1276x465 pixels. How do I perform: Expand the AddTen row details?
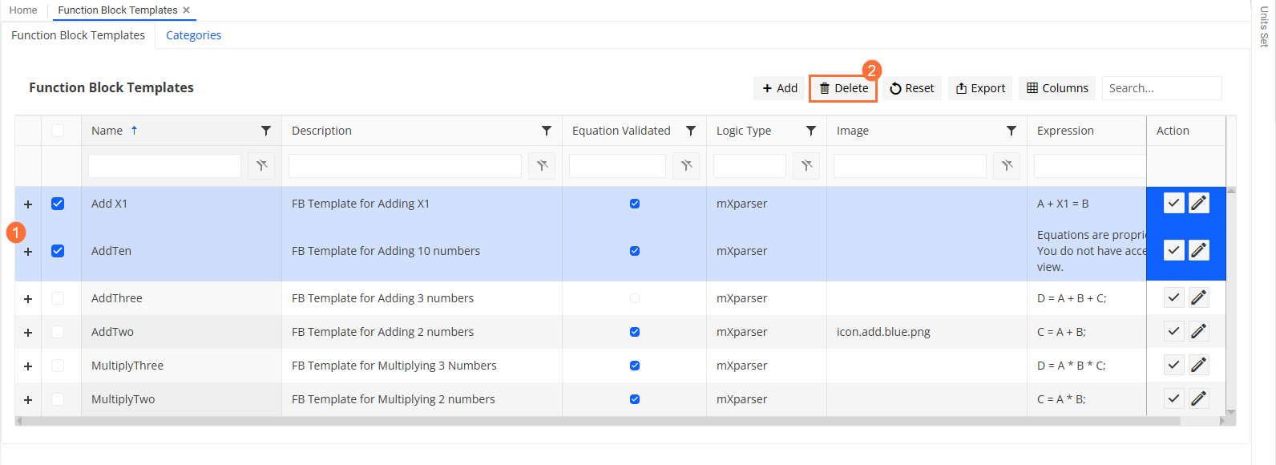tap(28, 252)
